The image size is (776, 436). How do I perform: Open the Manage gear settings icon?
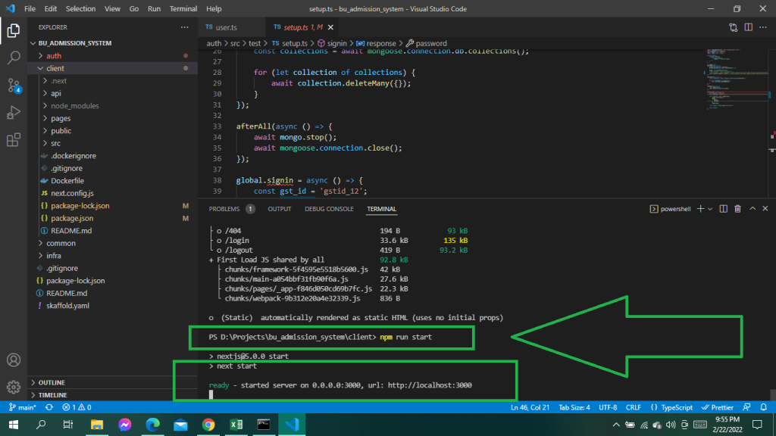pos(14,387)
